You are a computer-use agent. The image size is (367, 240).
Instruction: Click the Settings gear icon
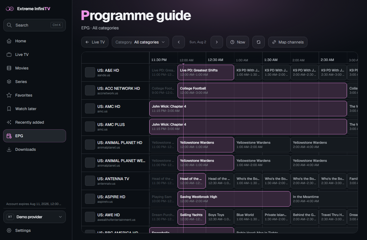(9, 230)
